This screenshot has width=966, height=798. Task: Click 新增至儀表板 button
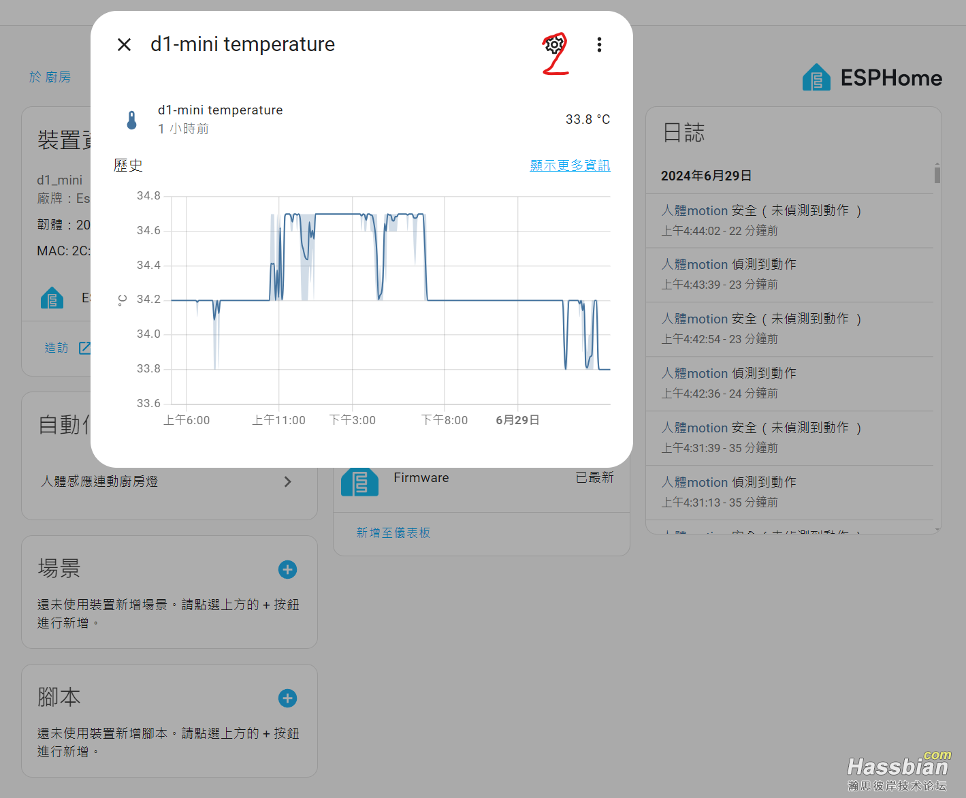coord(393,533)
